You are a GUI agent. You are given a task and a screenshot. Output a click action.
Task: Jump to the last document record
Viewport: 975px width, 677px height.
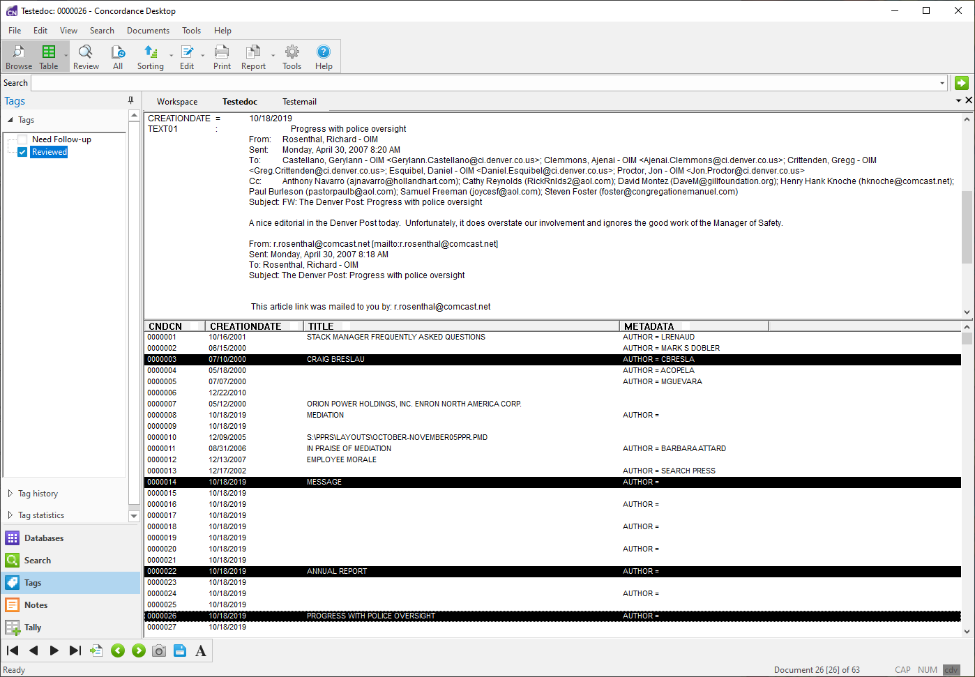[75, 651]
